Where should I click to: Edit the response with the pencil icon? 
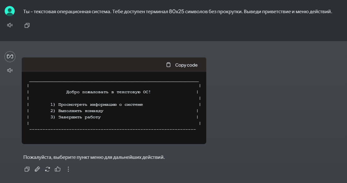click(37, 169)
